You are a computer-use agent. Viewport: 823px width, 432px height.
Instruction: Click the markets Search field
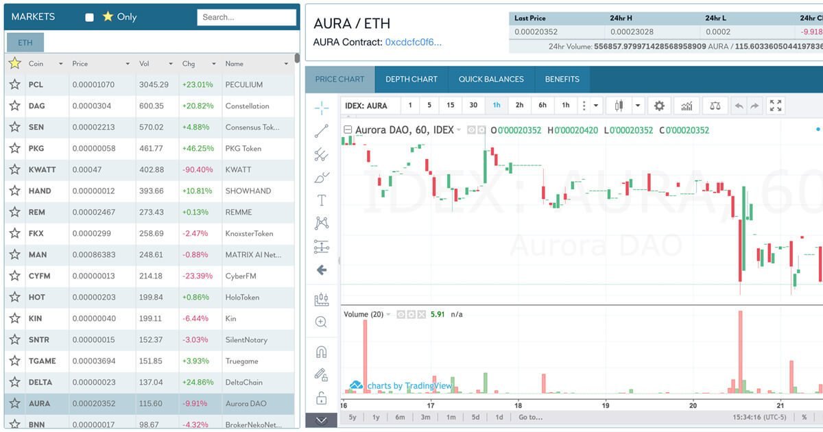247,17
